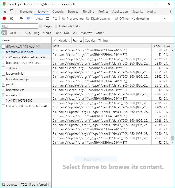Show the Headers sub-tab
This screenshot has width=175, height=188.
click(64, 41)
